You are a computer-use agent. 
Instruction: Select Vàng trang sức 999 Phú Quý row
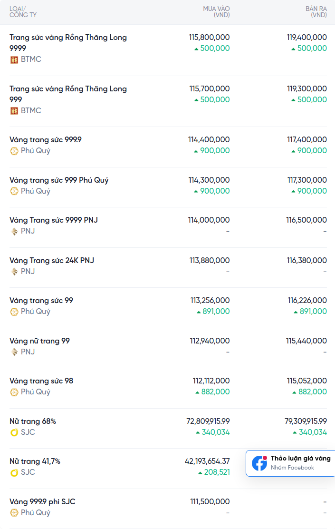point(59,180)
